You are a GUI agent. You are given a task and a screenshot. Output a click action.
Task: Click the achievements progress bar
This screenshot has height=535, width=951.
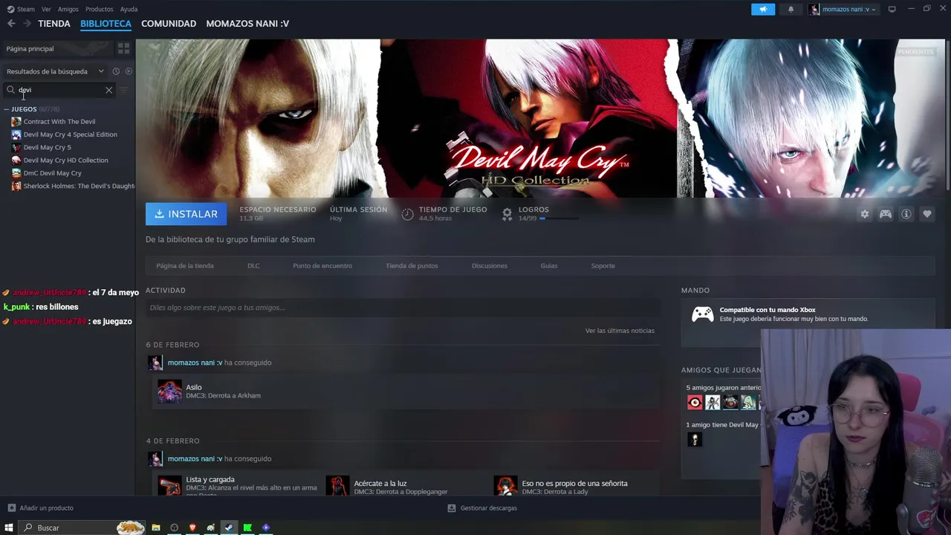pyautogui.click(x=559, y=218)
